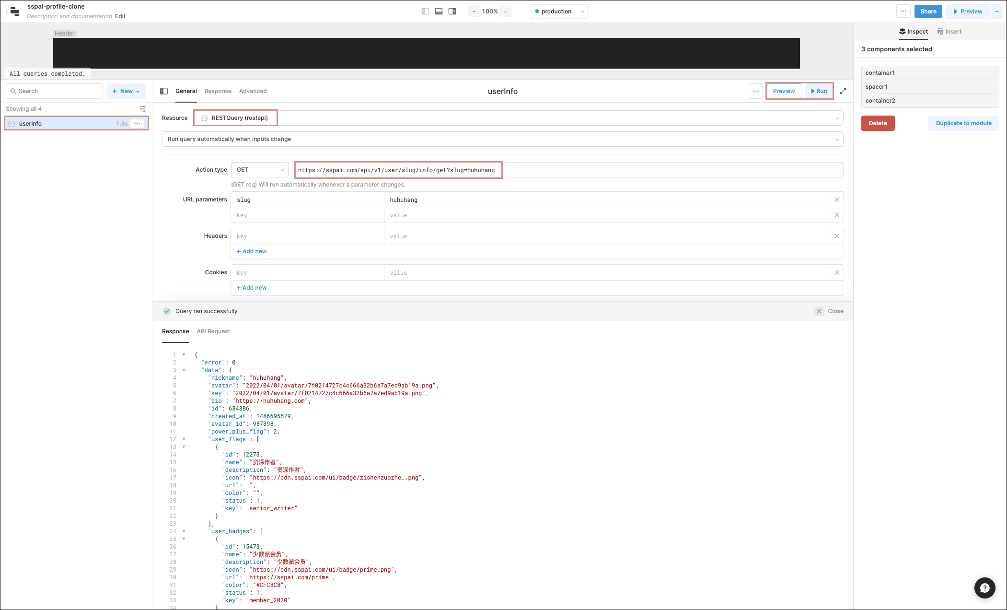1007x610 pixels.
Task: Collapse the "data" JSON node
Action: pos(184,370)
